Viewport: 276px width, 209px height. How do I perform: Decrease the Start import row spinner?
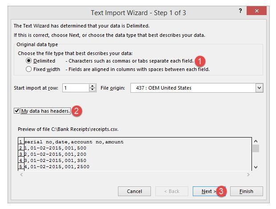tap(93, 90)
